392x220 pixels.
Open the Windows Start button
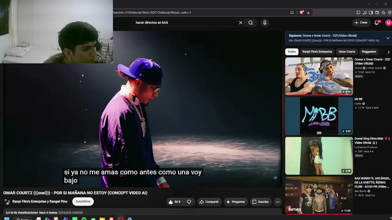click(6, 219)
